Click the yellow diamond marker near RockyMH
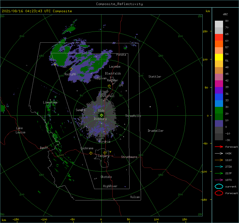This screenshot has height=223, width=239. click(x=71, y=69)
